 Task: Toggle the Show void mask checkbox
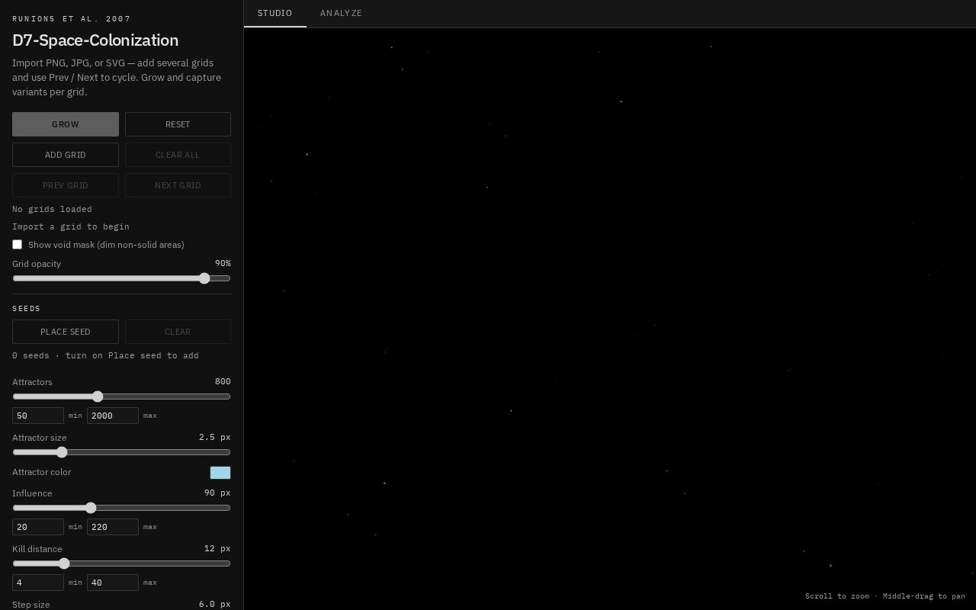click(x=17, y=244)
